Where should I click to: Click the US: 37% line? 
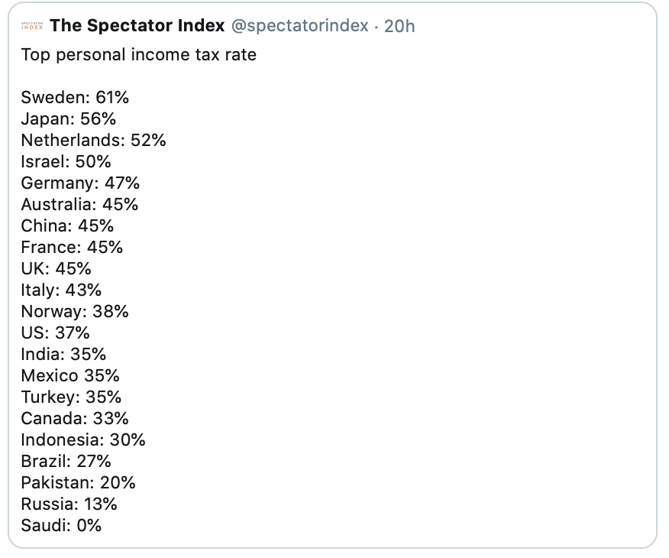[56, 333]
